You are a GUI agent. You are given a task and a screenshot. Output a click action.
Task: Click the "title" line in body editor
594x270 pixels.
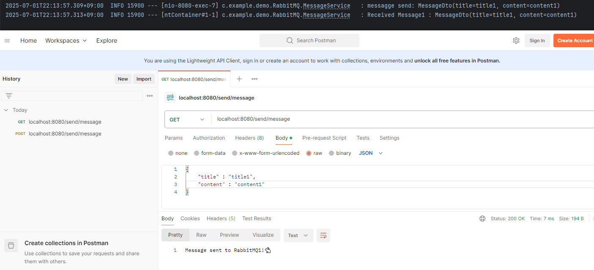click(227, 177)
